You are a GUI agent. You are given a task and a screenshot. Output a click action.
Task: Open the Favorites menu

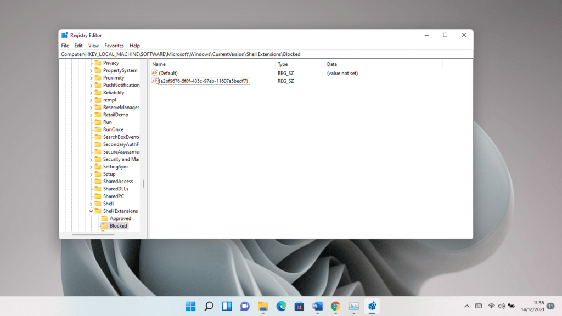point(114,46)
